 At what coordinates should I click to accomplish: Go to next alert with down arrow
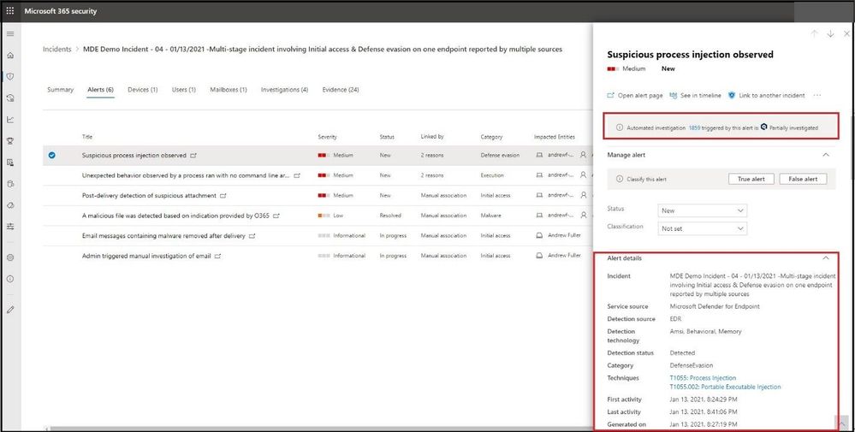click(830, 33)
